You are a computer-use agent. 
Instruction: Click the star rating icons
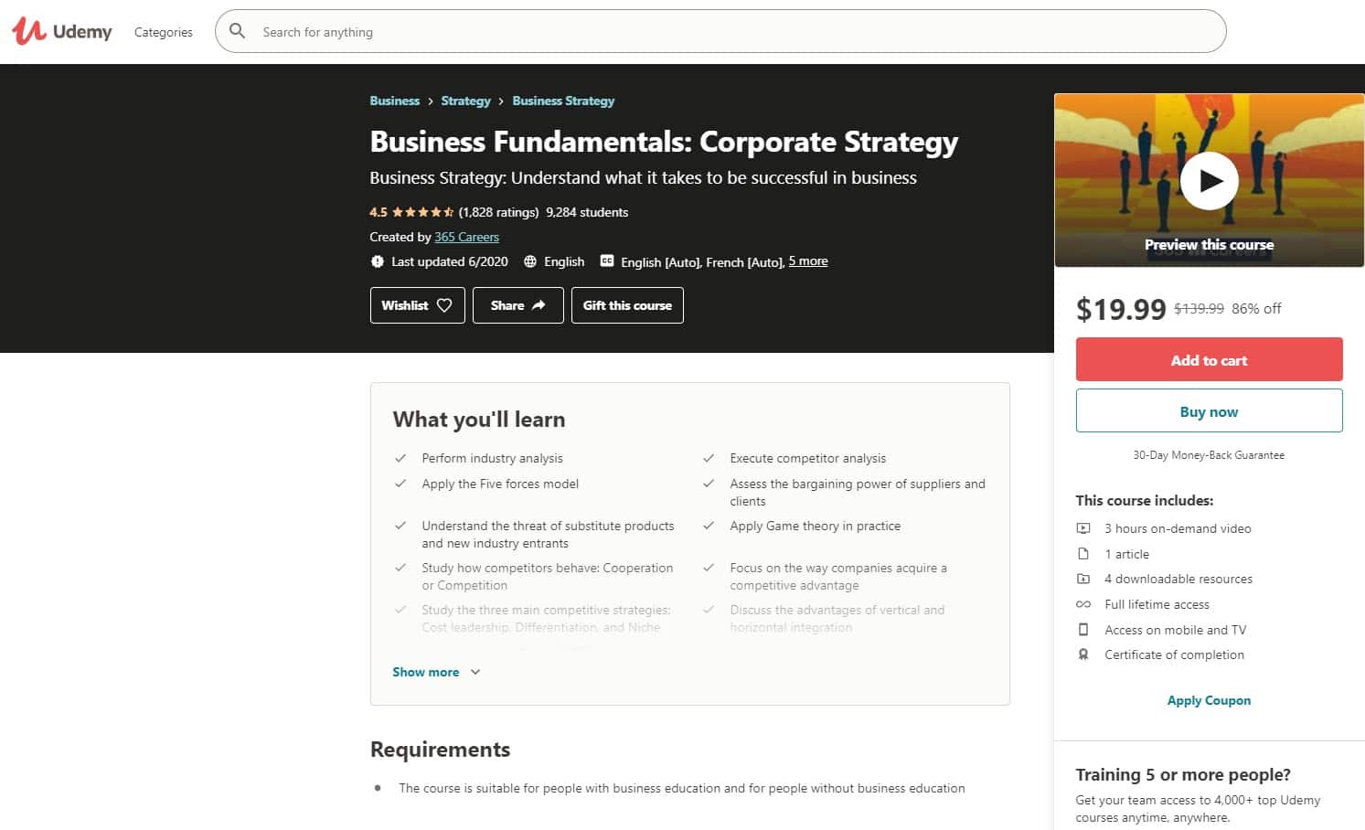tap(422, 212)
